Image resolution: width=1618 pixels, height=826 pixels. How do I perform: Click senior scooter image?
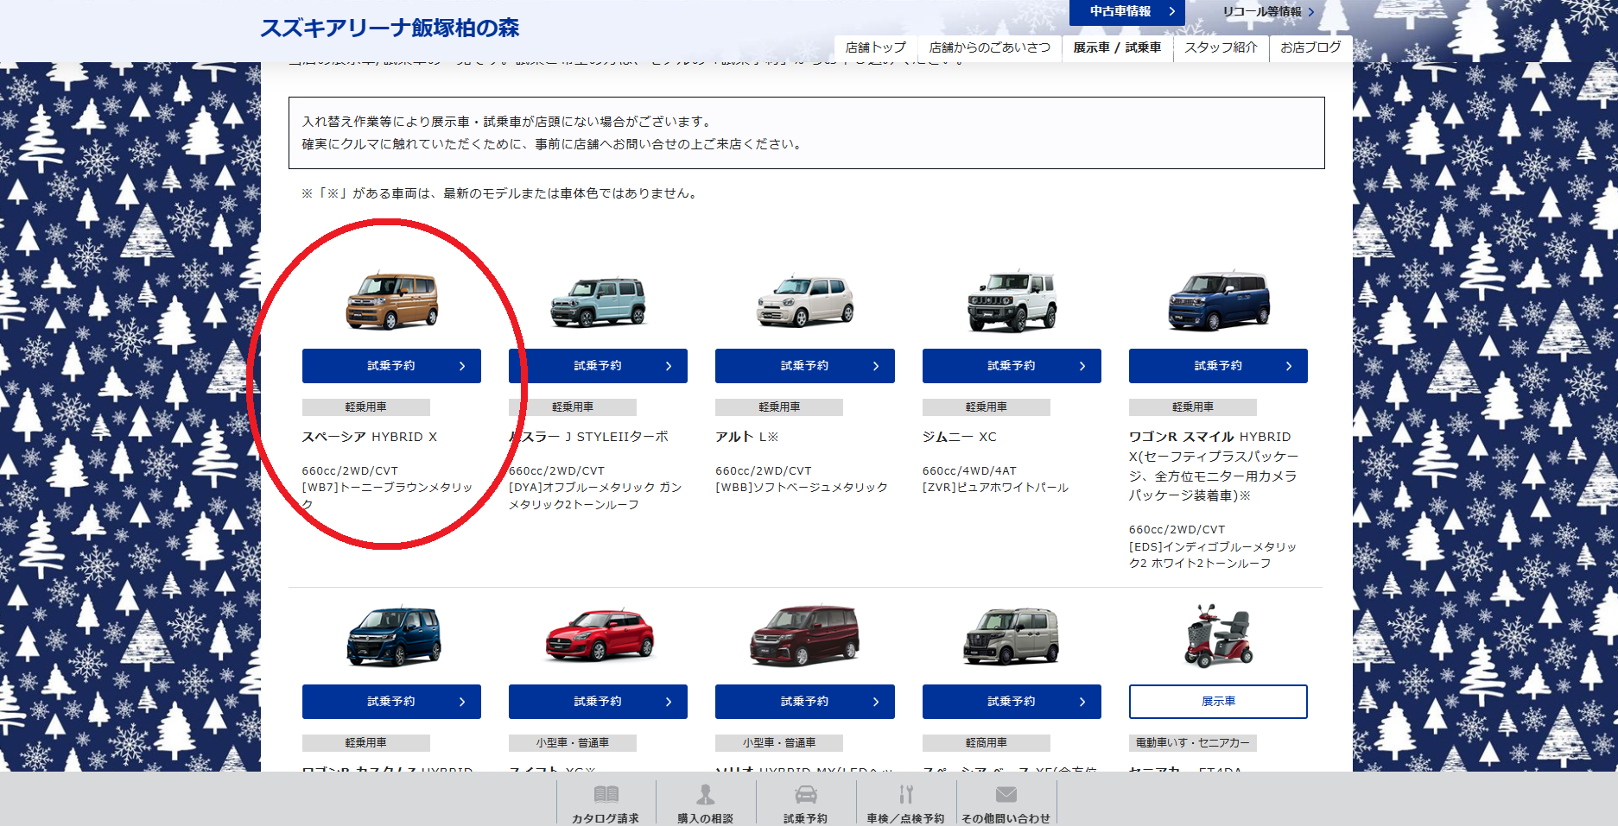pos(1218,636)
